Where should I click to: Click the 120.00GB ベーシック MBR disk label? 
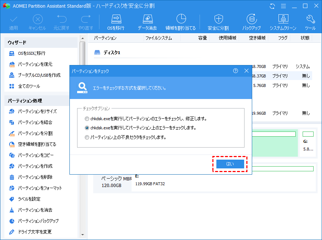tap(113, 182)
